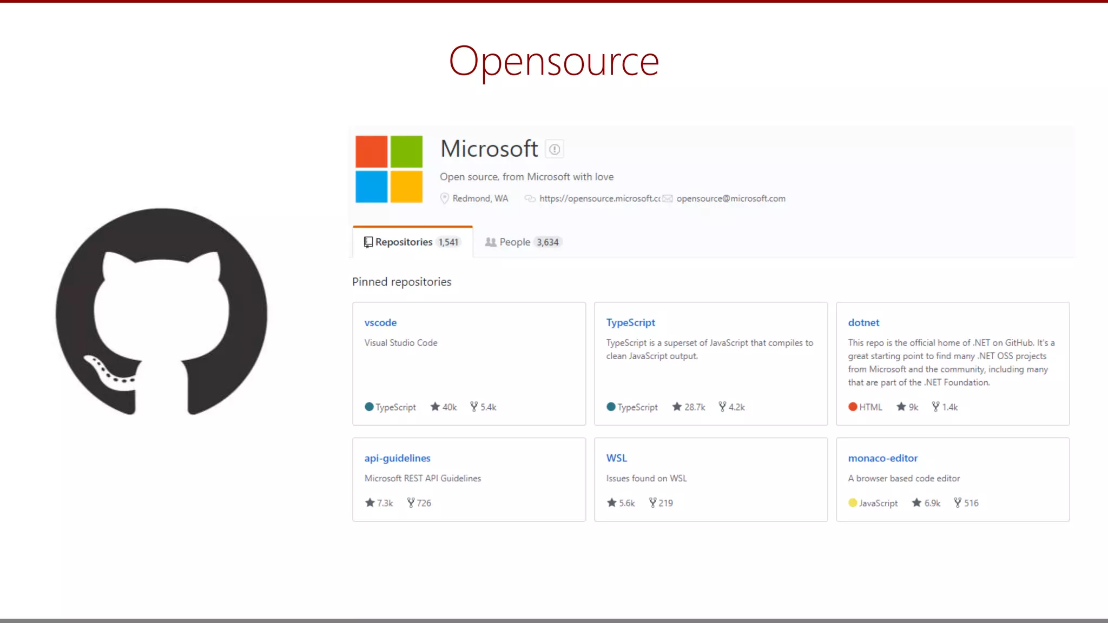Click the 5.6k stars count on WSL
The image size is (1108, 623).
626,503
